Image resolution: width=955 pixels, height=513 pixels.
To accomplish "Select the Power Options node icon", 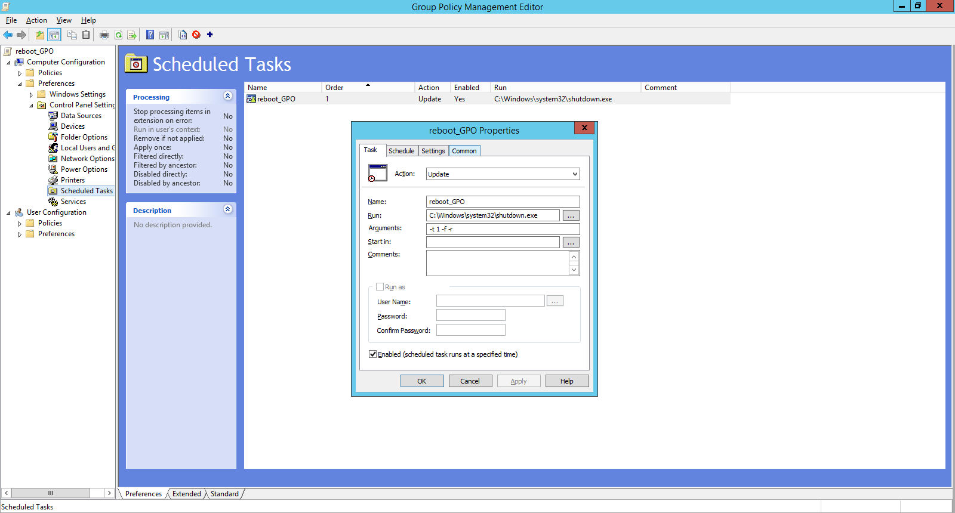I will pyautogui.click(x=53, y=169).
